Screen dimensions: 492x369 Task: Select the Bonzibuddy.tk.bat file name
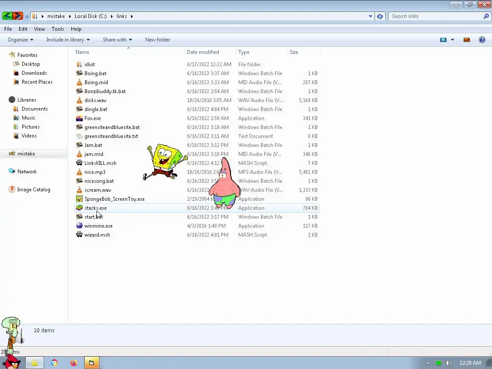(105, 91)
